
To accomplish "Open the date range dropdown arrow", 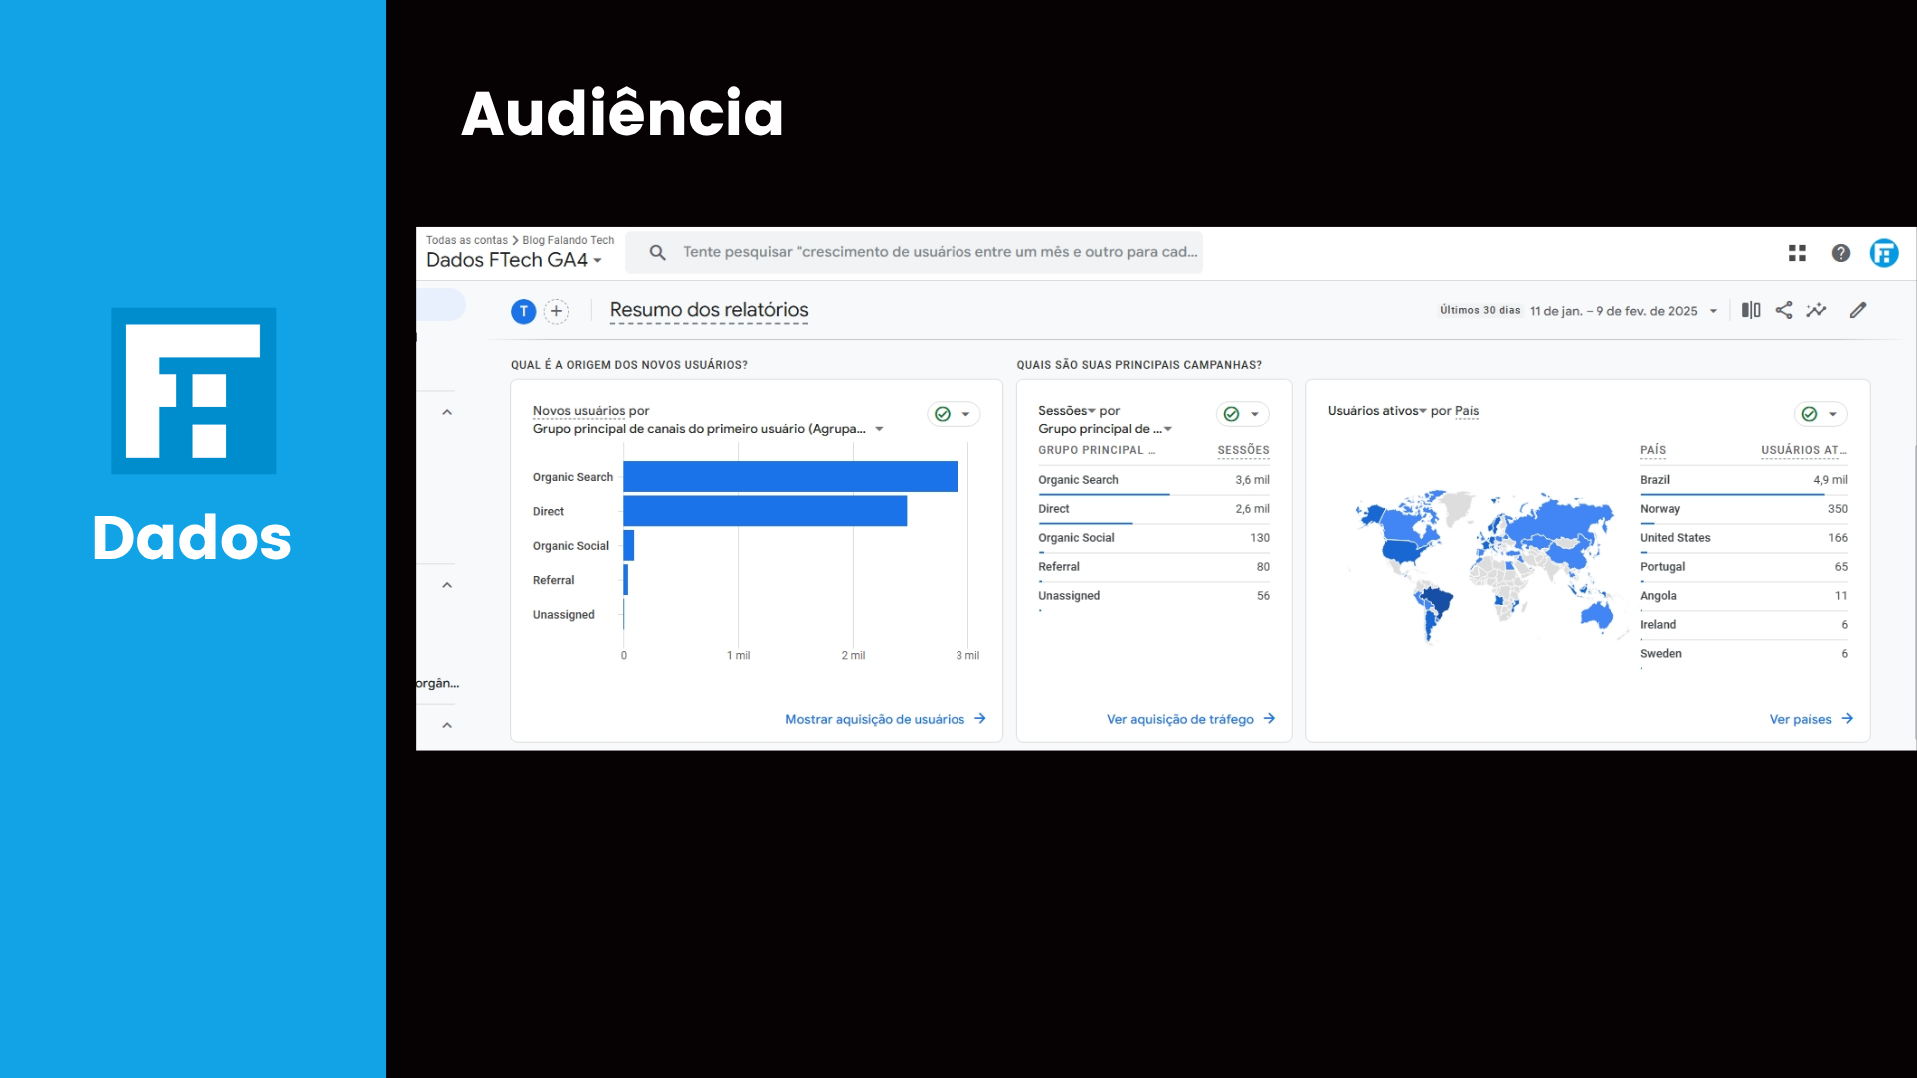I will 1713,311.
